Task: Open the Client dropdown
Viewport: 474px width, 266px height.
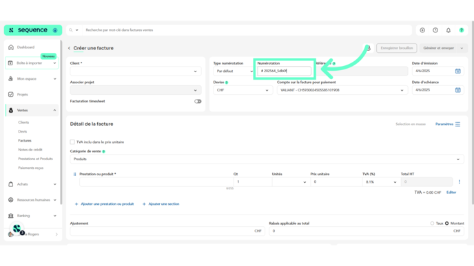Action: [136, 71]
